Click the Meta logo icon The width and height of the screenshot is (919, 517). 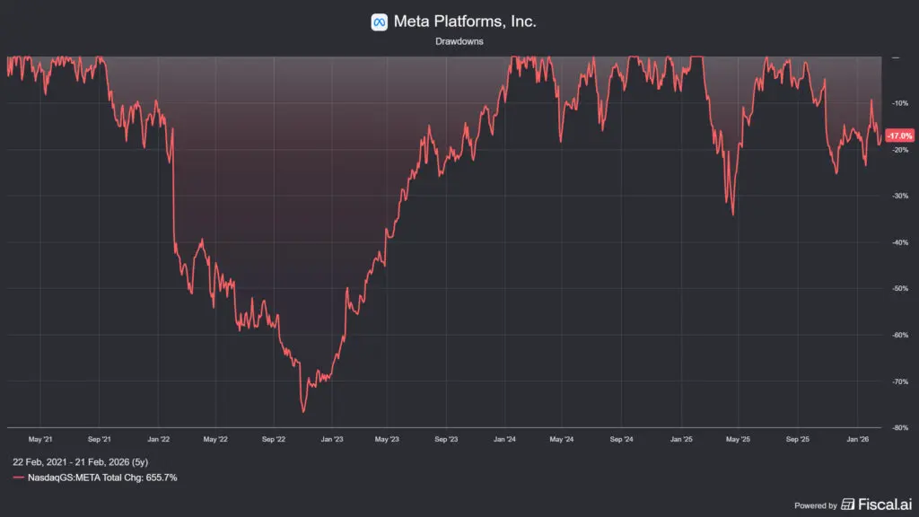(x=379, y=22)
